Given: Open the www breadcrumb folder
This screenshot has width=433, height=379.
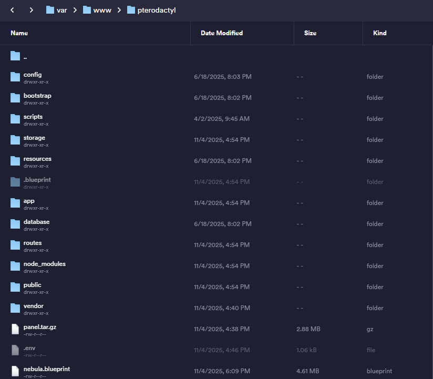Looking at the screenshot, I should tap(97, 10).
